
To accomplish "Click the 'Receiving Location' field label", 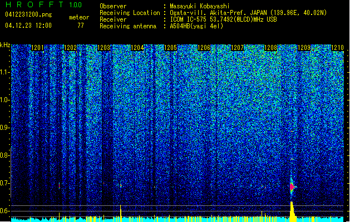I will [x=130, y=13].
